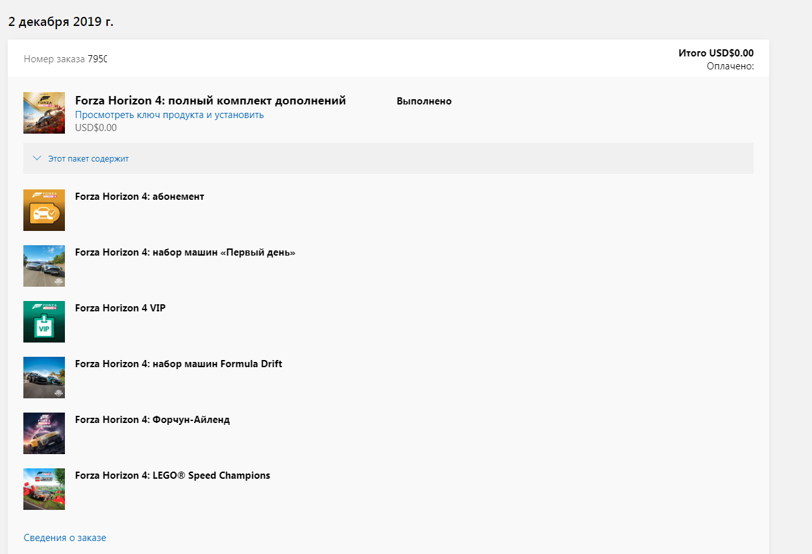812x554 pixels.
Task: Open the 'Просмотреть ключ продукта и установить' link
Action: click(x=169, y=115)
